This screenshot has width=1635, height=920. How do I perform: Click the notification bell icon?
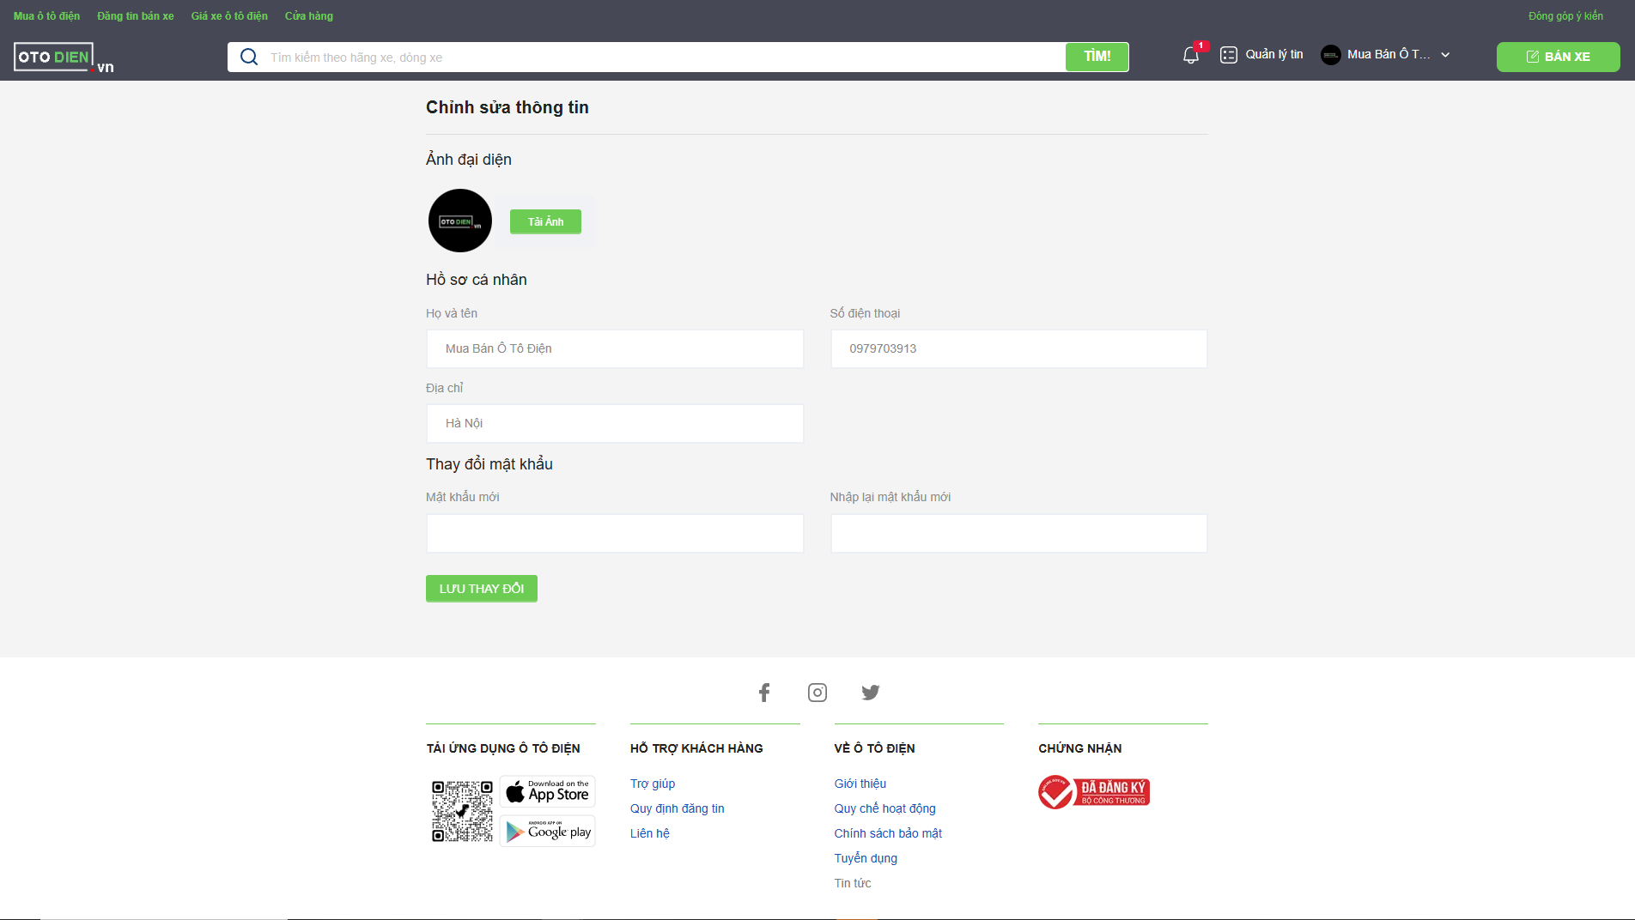[x=1190, y=56]
